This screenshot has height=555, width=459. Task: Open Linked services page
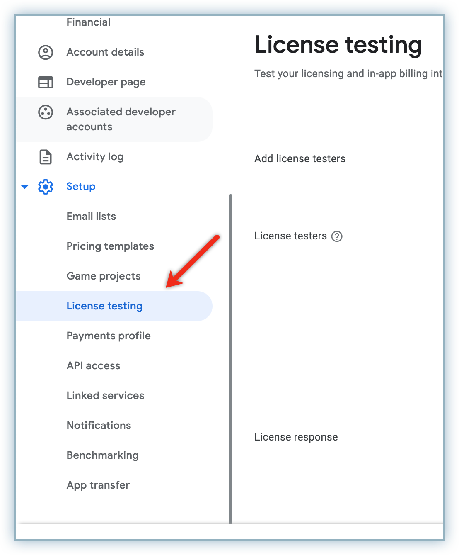[105, 396]
